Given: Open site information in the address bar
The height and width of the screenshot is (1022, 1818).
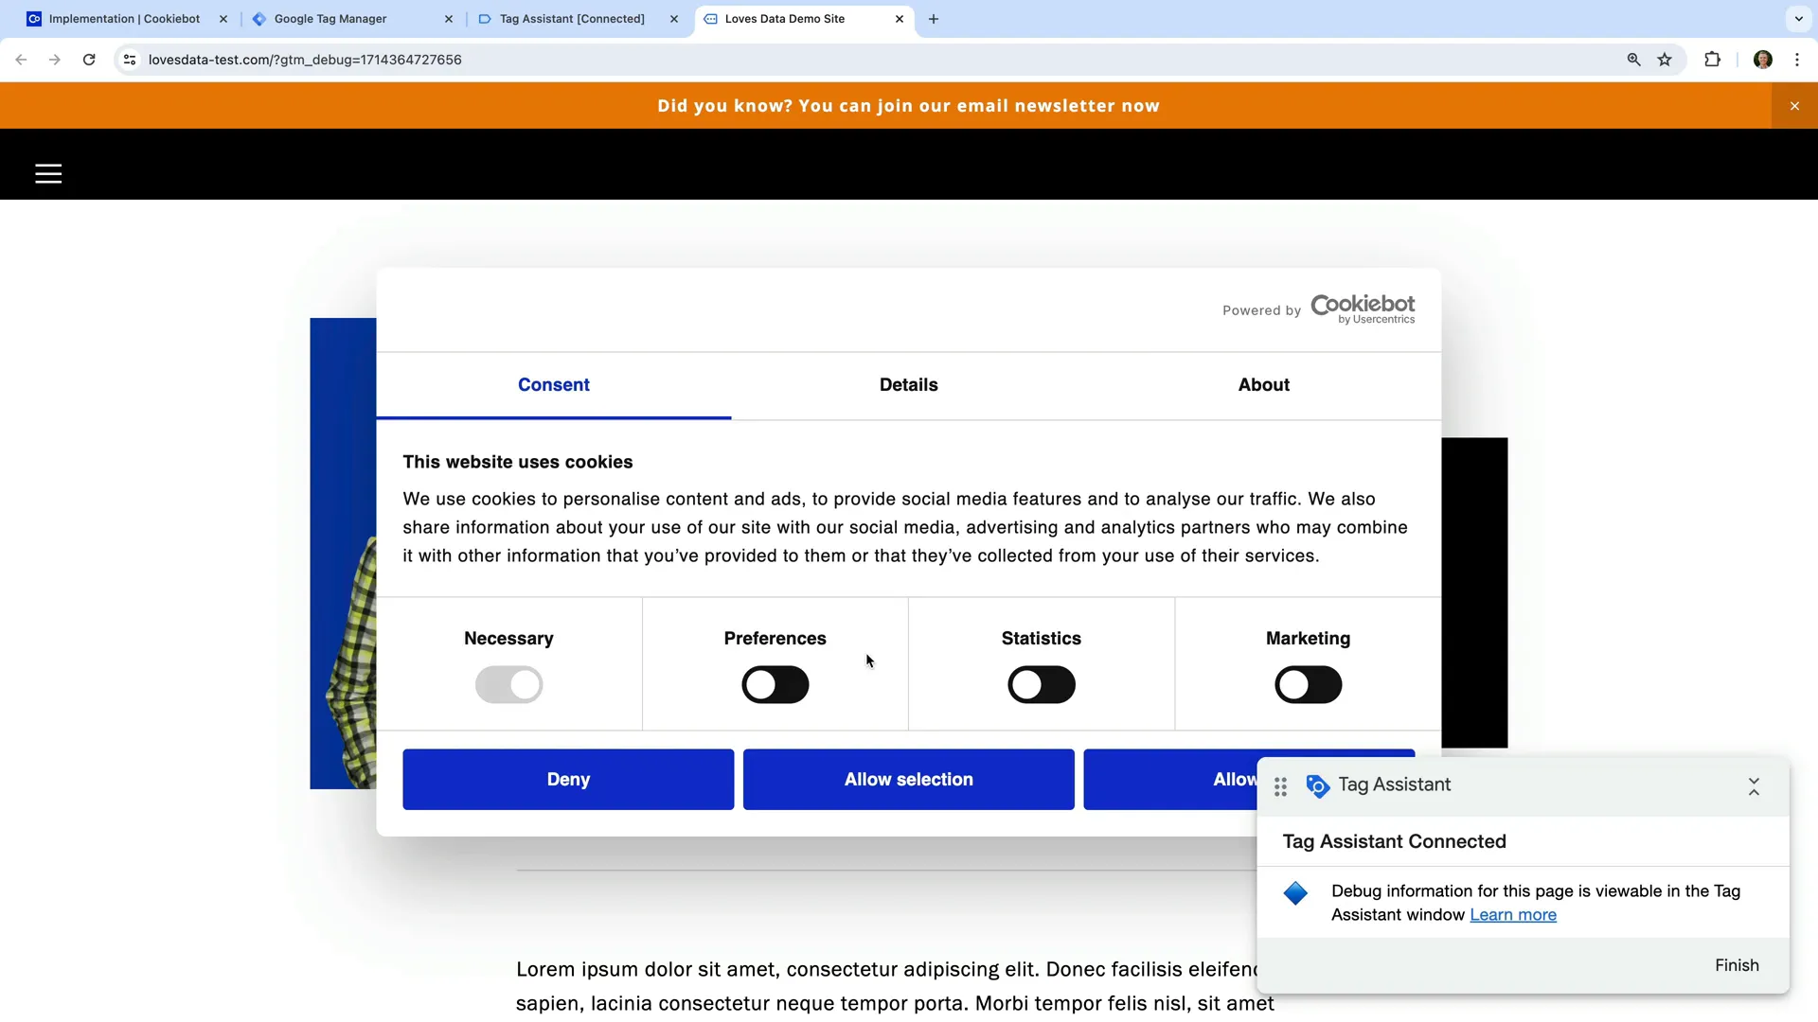Looking at the screenshot, I should pyautogui.click(x=130, y=59).
